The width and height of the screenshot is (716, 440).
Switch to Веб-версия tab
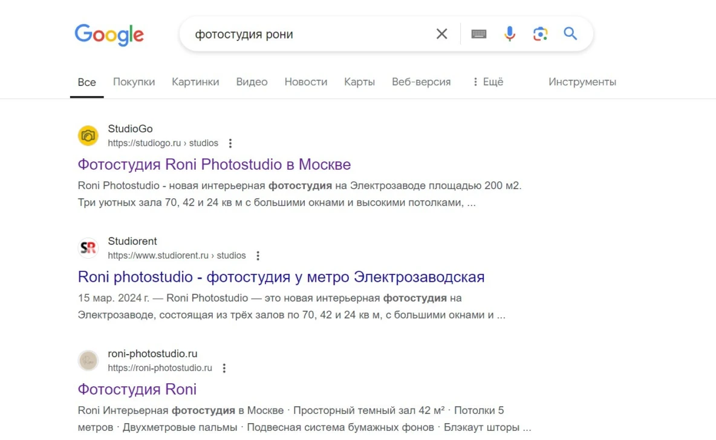click(x=421, y=82)
